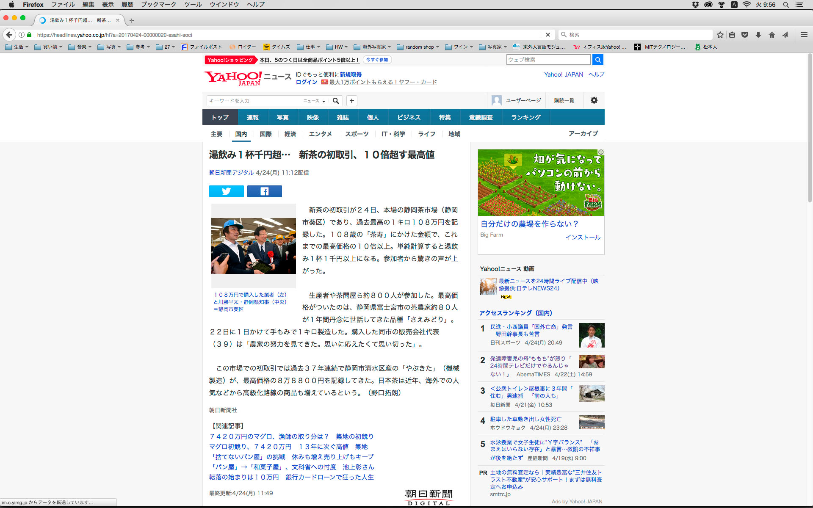The width and height of the screenshot is (813, 508).
Task: Expand the 生活 bookmarks folder
Action: pos(17,47)
